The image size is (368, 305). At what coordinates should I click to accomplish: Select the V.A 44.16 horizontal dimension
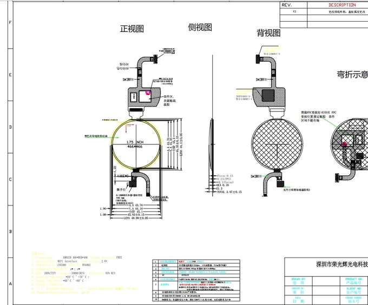click(136, 208)
